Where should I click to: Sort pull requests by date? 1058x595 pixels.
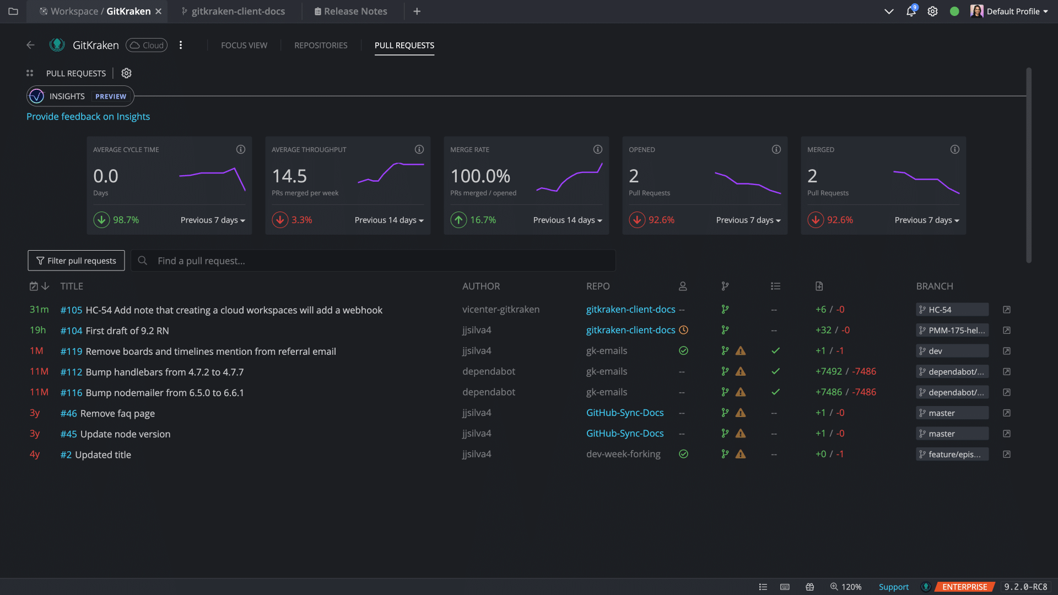point(40,286)
